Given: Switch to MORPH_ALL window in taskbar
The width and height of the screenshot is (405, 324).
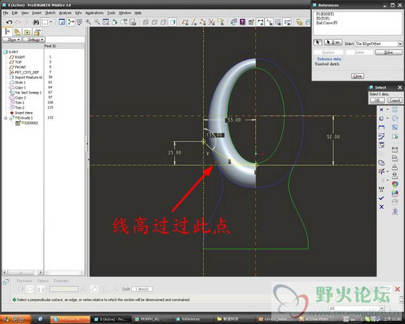Looking at the screenshot, I should coord(153,320).
